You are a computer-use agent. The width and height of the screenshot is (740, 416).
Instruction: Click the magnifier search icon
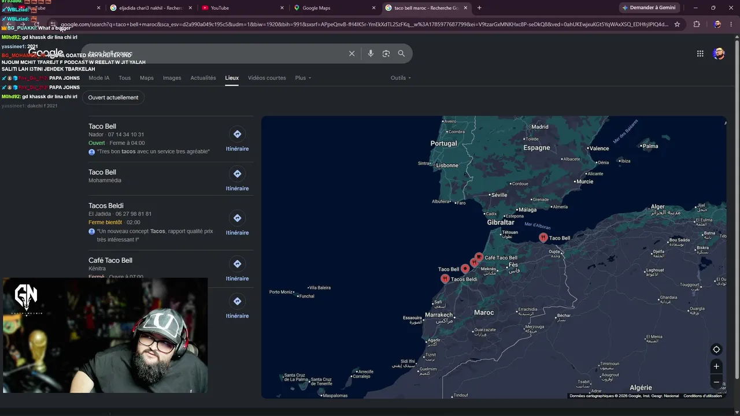(401, 54)
